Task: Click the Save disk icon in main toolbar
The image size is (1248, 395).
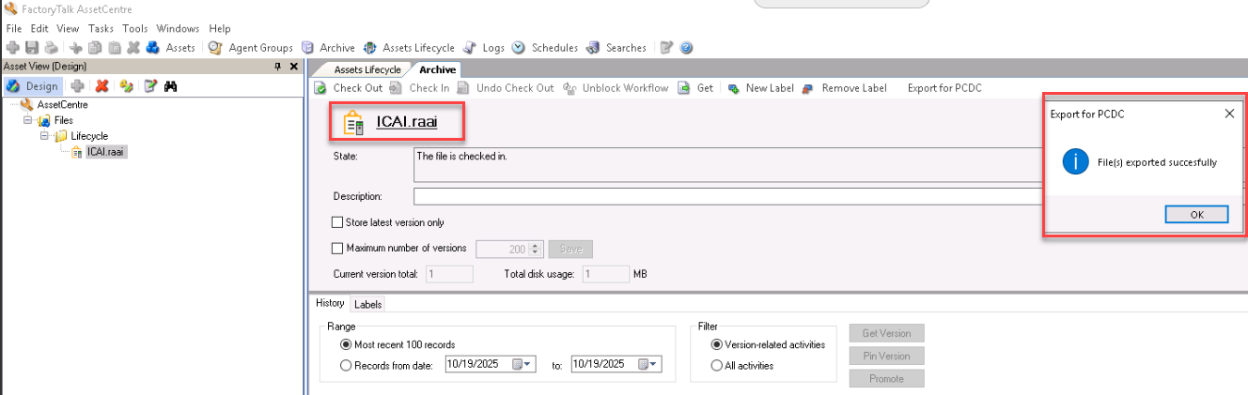Action: pyautogui.click(x=32, y=48)
